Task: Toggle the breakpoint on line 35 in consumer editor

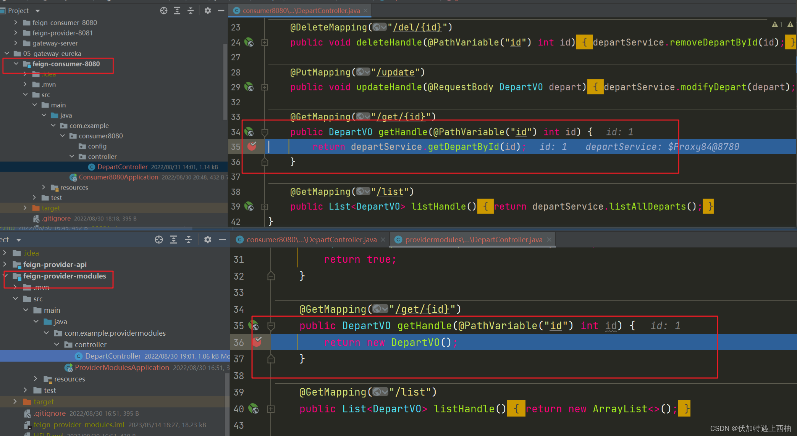Action: 252,146
